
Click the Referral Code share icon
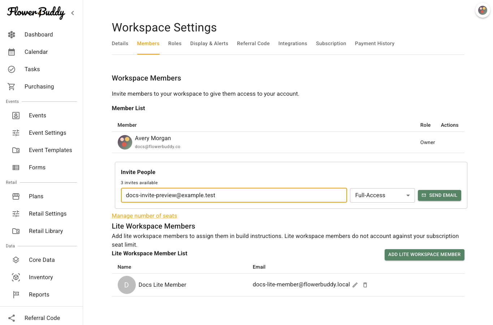(x=12, y=318)
